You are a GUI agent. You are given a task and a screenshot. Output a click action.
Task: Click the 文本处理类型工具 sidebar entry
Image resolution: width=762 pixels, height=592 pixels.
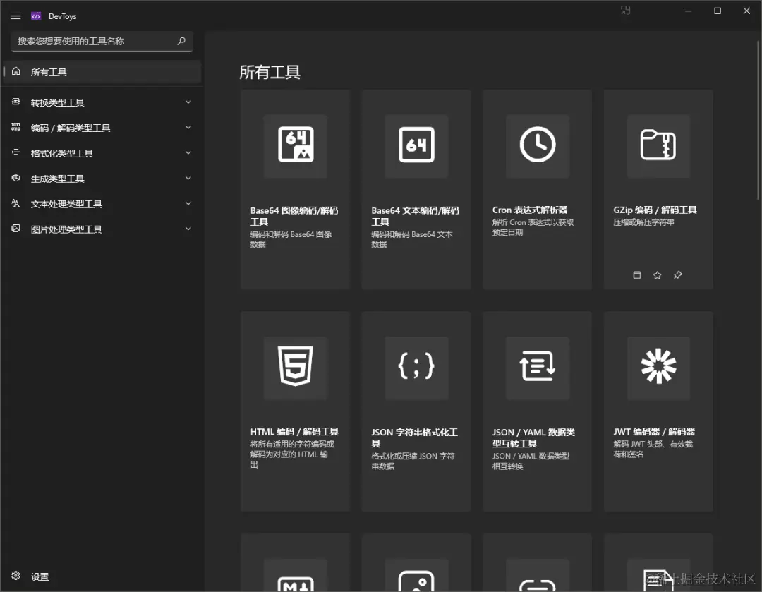click(x=102, y=204)
